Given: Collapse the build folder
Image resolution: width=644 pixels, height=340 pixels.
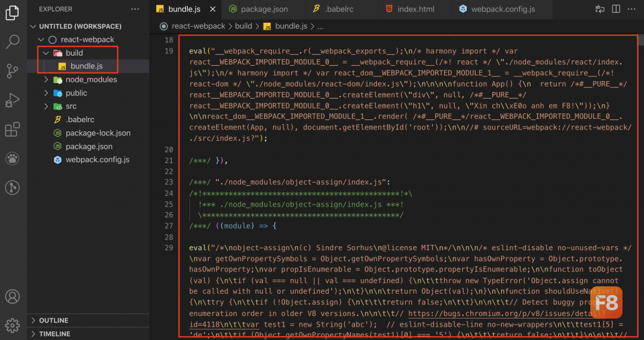Looking at the screenshot, I should (46, 53).
